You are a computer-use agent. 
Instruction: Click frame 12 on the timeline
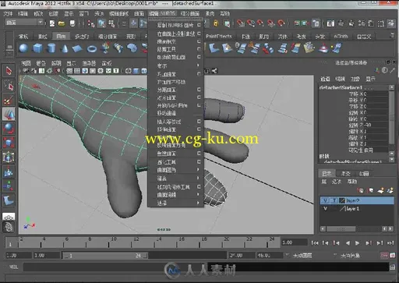click(136, 242)
